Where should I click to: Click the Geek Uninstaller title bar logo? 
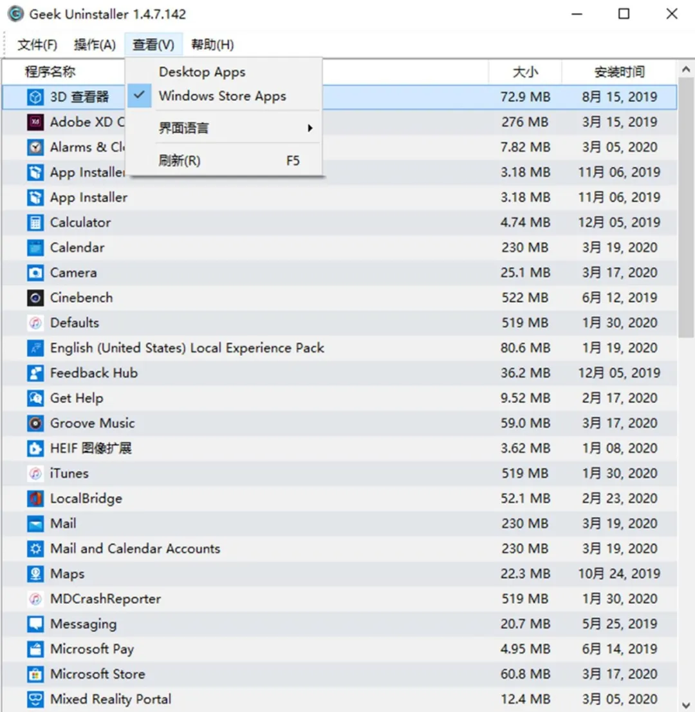pyautogui.click(x=15, y=14)
